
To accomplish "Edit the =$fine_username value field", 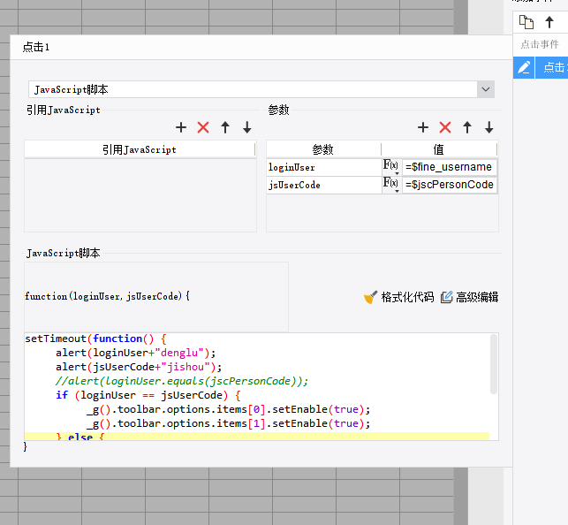I will 449,167.
